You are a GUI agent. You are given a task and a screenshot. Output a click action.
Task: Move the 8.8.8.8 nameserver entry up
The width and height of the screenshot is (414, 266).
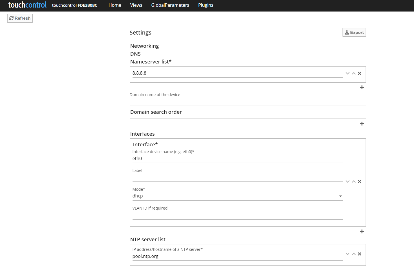pyautogui.click(x=353, y=73)
